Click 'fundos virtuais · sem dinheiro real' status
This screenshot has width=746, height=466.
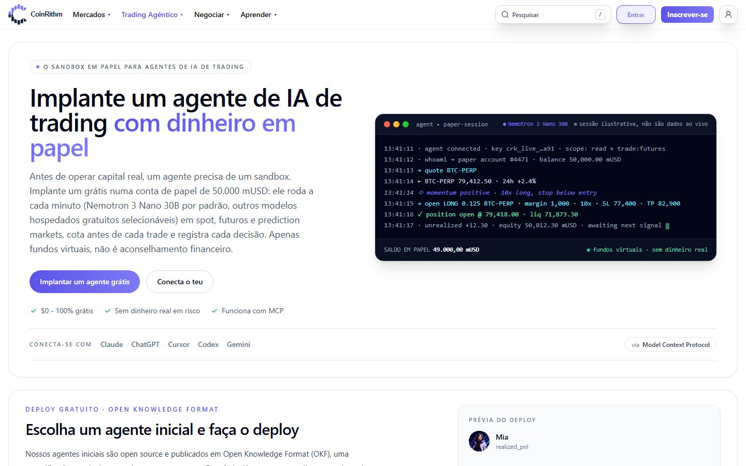click(647, 250)
